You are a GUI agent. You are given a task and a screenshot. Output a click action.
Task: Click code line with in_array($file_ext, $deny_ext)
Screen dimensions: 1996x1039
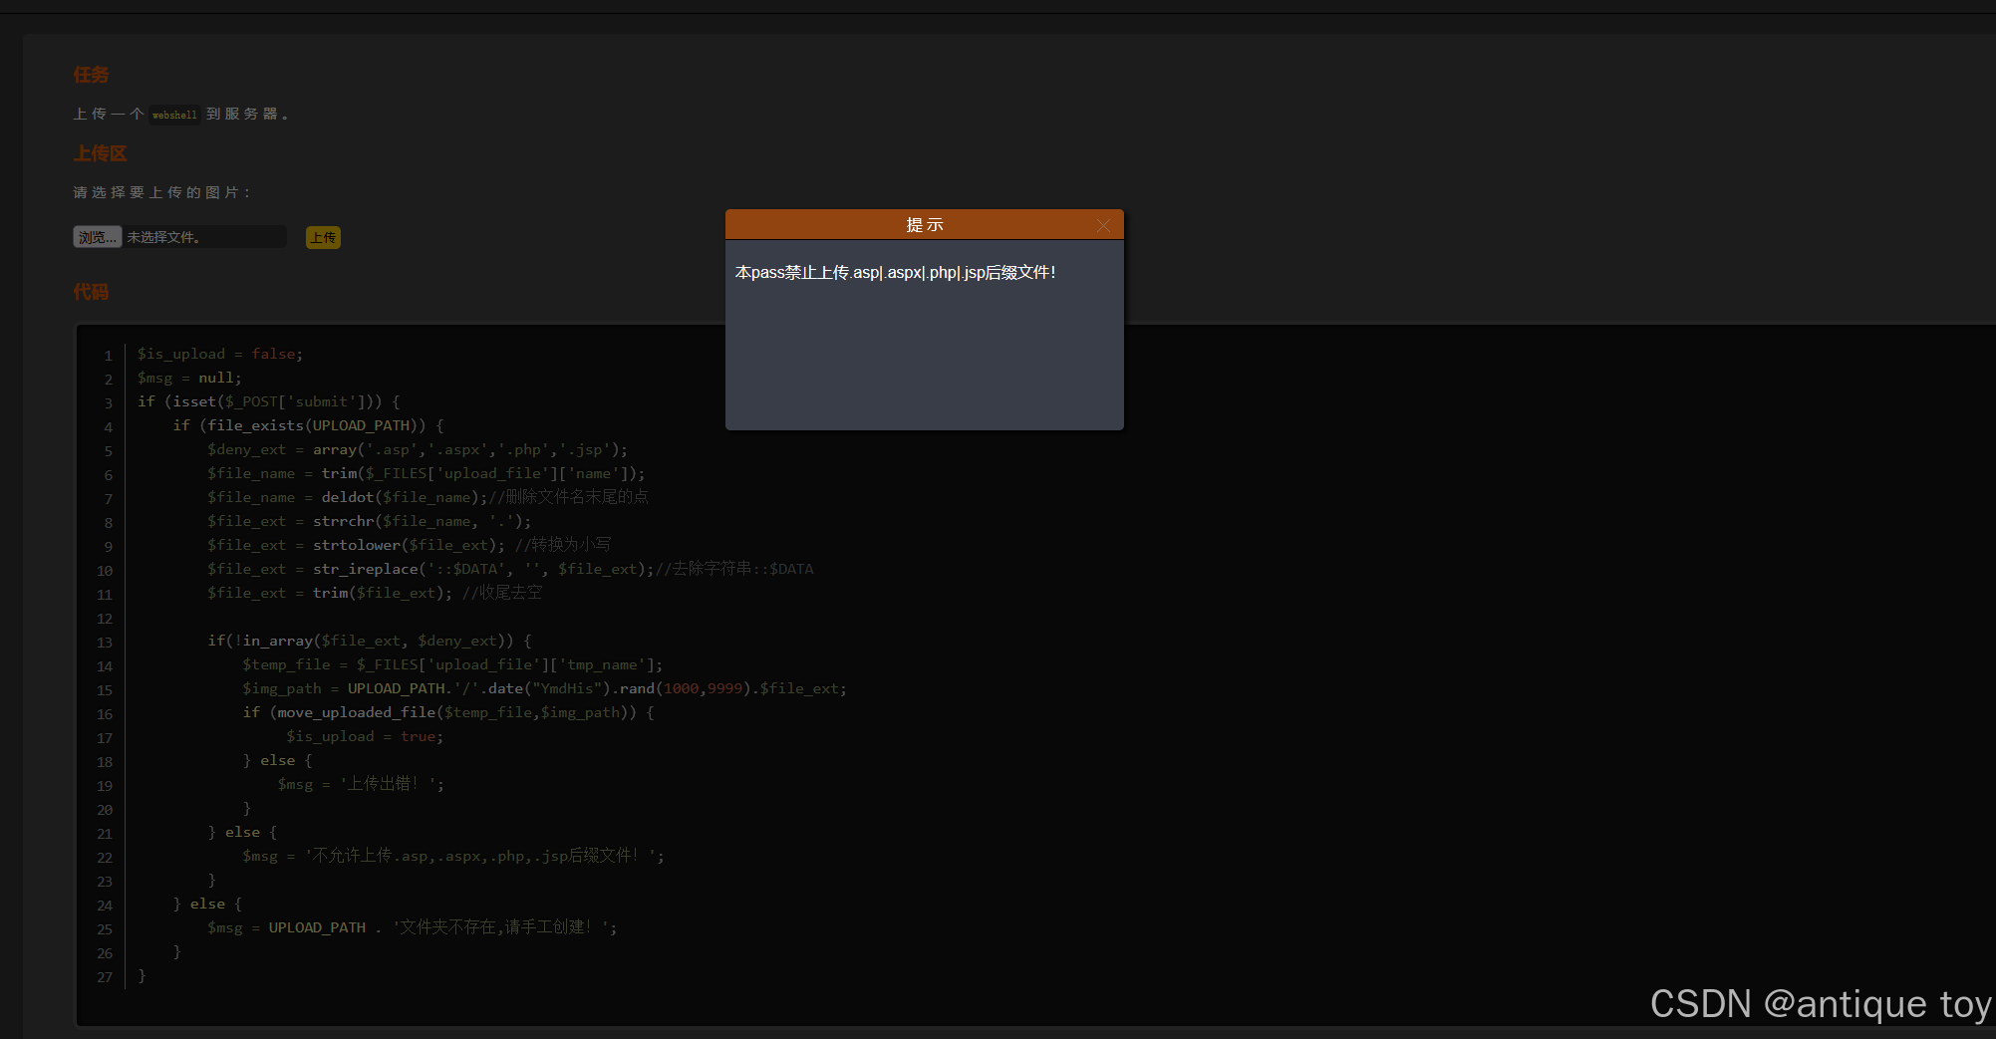coord(369,641)
